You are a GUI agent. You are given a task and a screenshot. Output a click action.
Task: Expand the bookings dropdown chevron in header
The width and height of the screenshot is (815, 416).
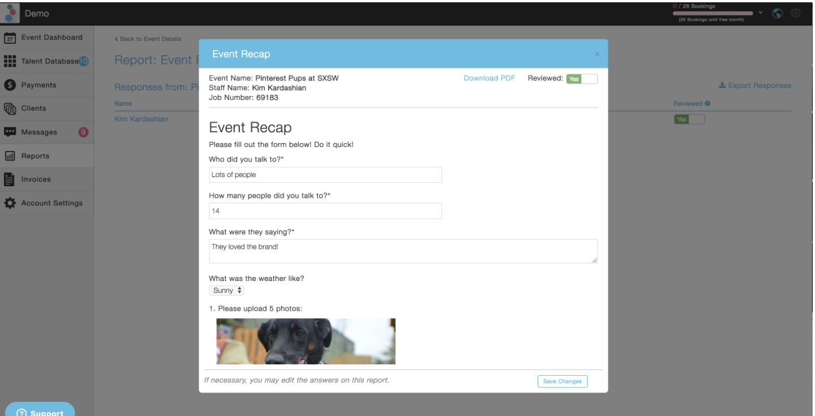(761, 12)
